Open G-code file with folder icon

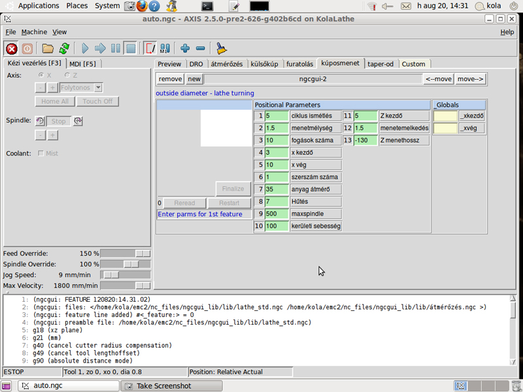[x=48, y=48]
